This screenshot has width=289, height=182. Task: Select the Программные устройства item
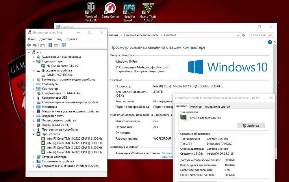[x=60, y=130]
